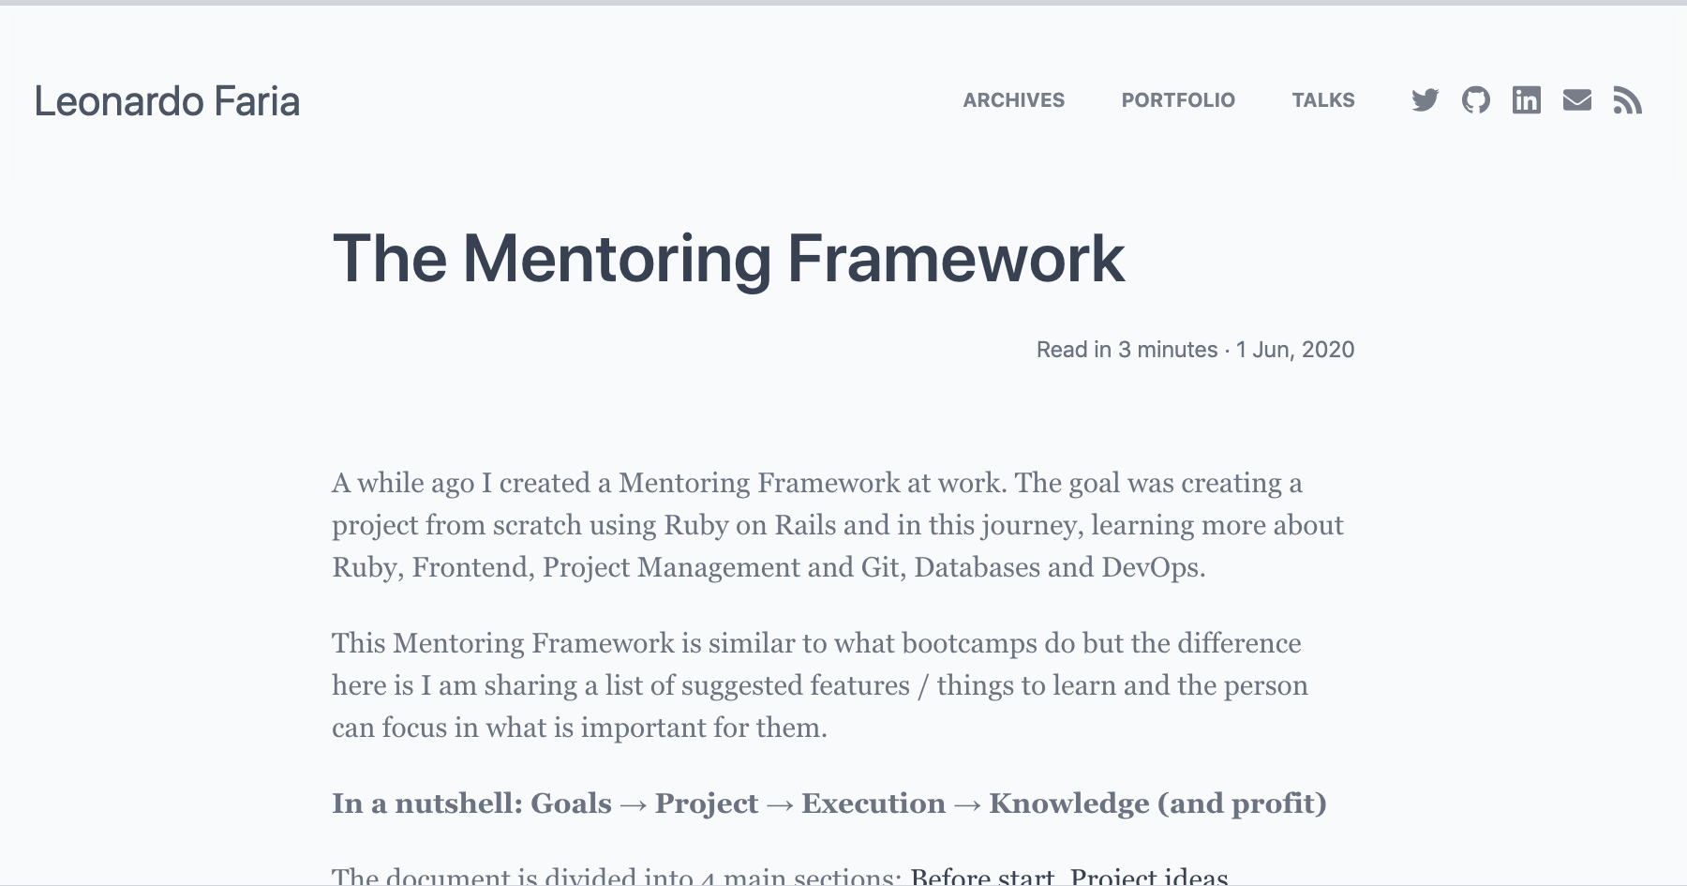Click the LinkedIn 'in' square icon
The image size is (1687, 886).
[x=1527, y=100]
